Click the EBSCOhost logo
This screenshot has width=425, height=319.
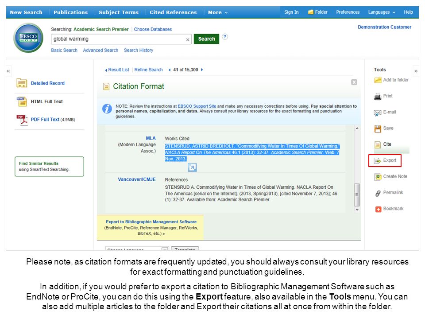point(28,38)
